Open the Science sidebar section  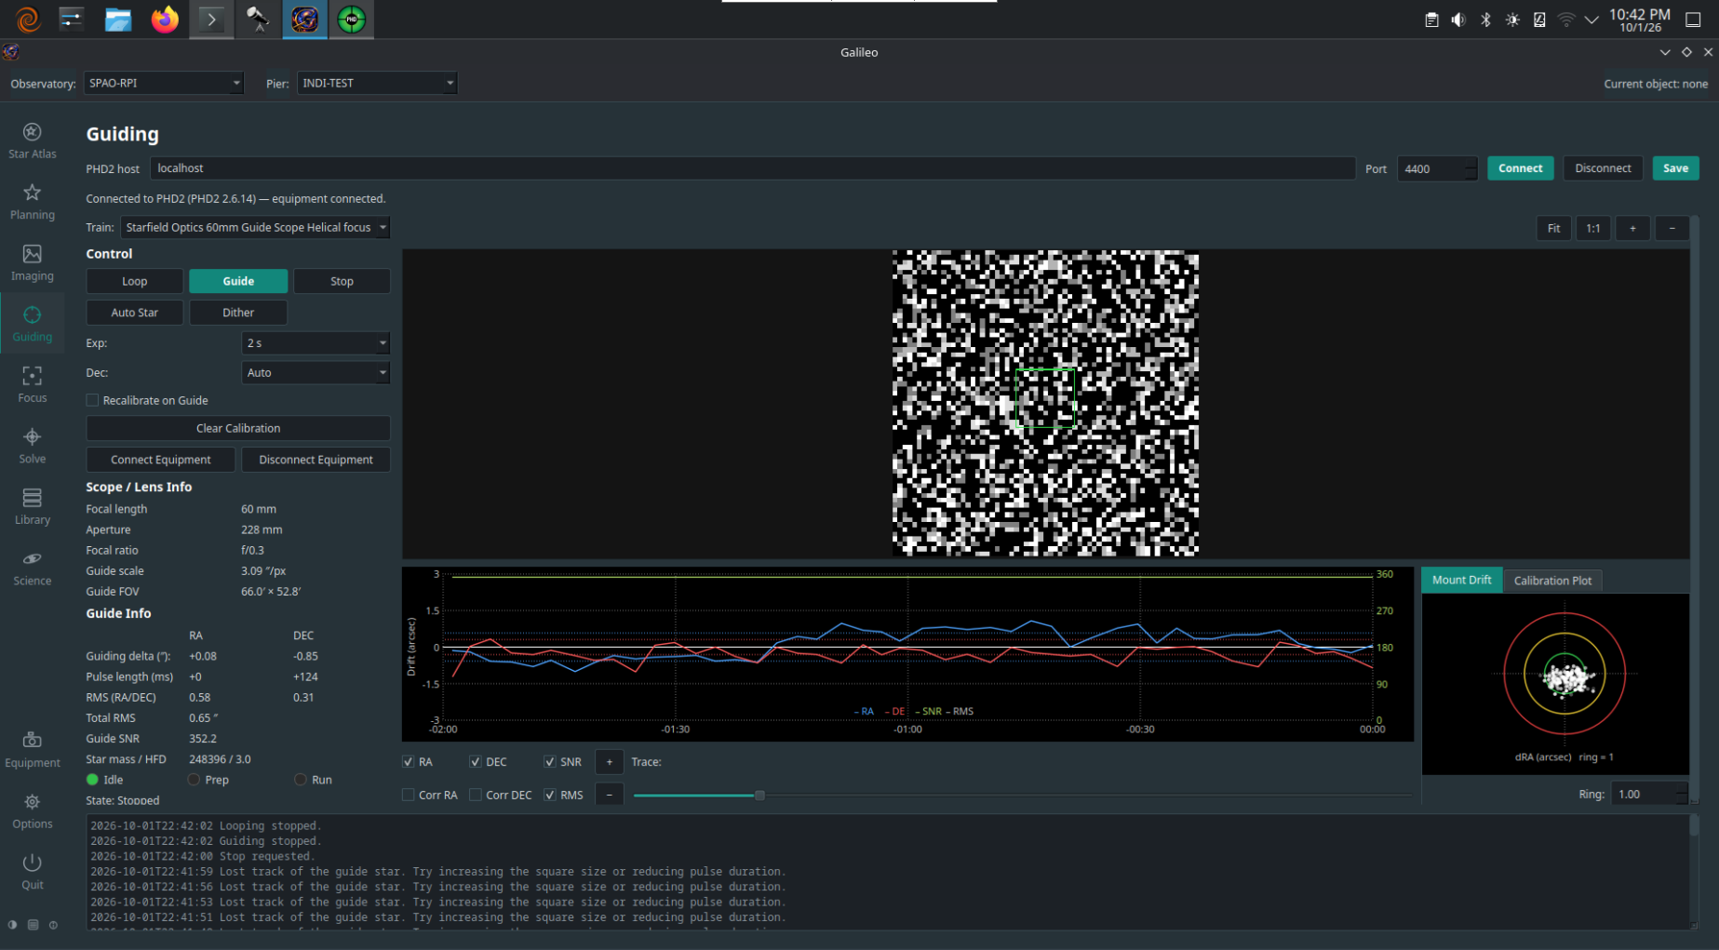pos(32,568)
